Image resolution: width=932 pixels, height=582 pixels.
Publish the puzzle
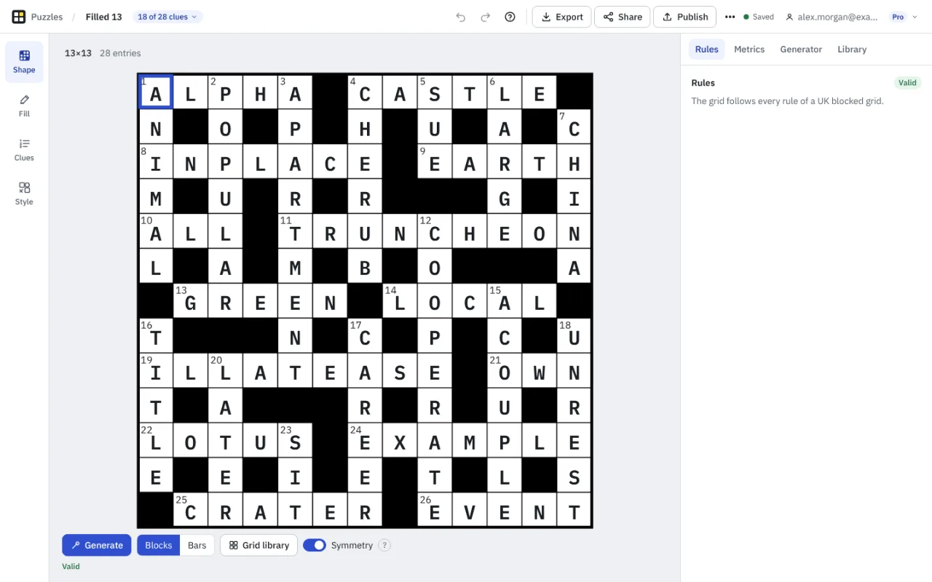tap(684, 17)
